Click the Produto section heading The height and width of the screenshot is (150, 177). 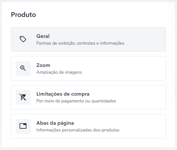(23, 15)
